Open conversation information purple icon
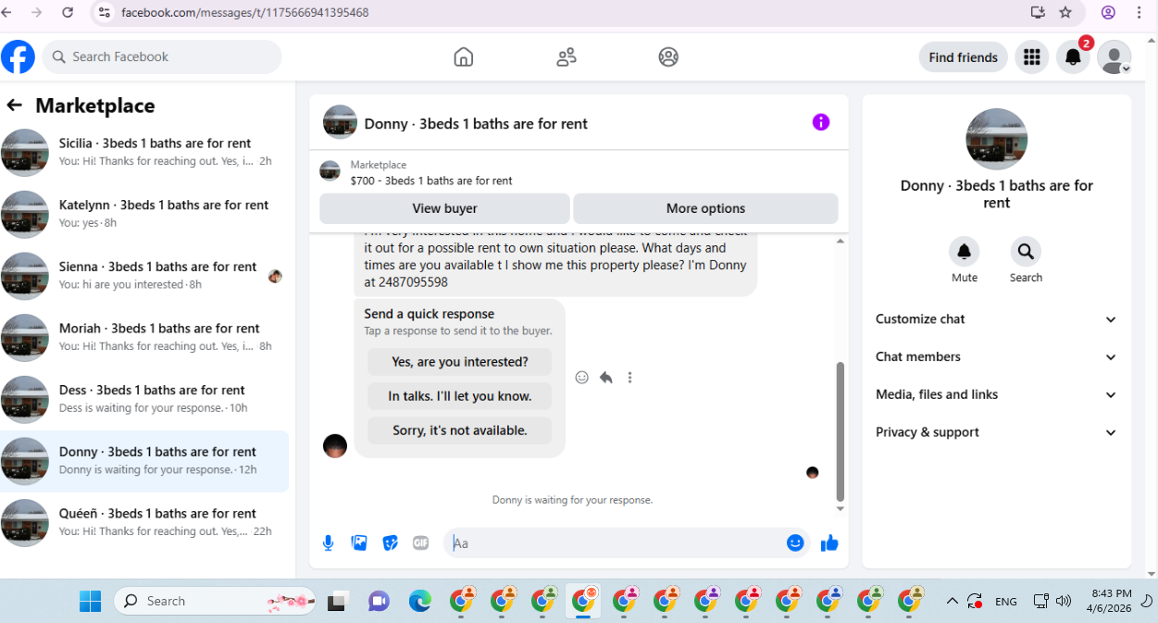The height and width of the screenshot is (623, 1158). (821, 122)
